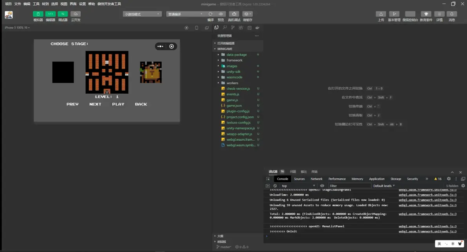Click the simulator detach window icon
The image size is (467, 252).
tap(207, 28)
